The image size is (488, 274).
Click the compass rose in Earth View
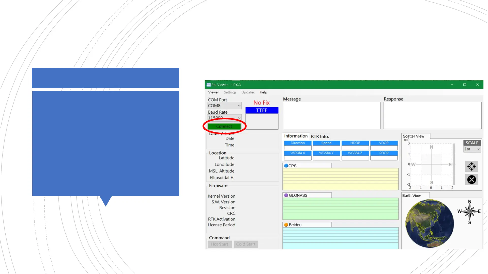469,212
